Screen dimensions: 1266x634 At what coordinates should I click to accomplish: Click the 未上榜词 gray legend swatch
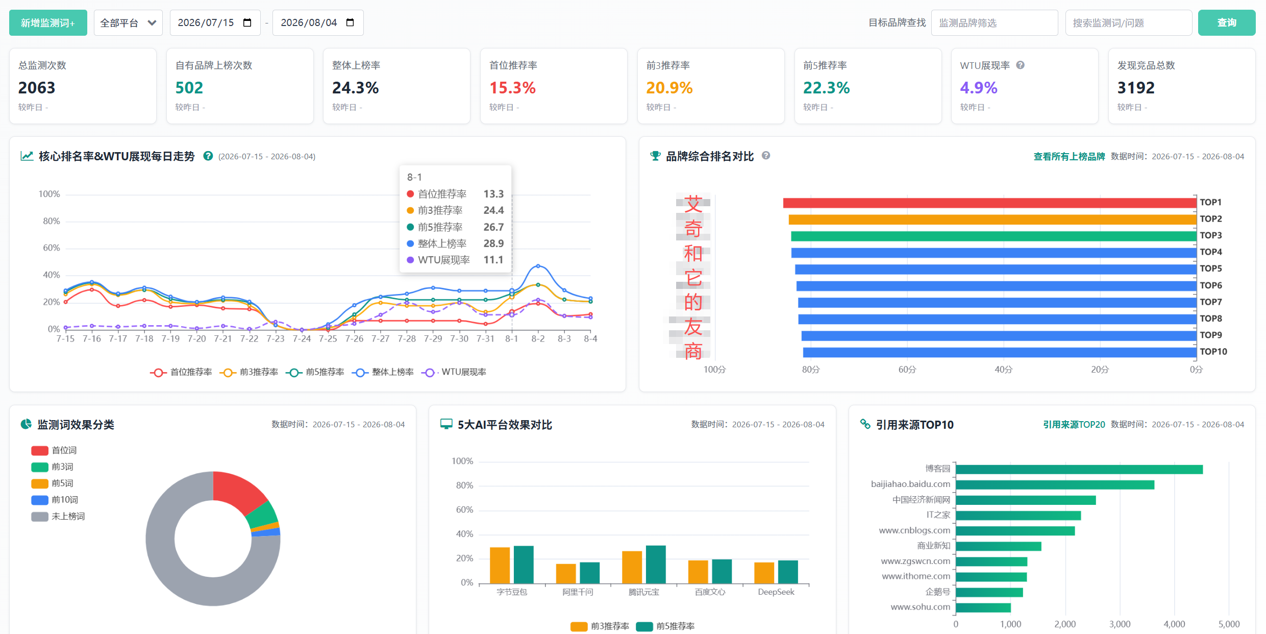pos(40,516)
